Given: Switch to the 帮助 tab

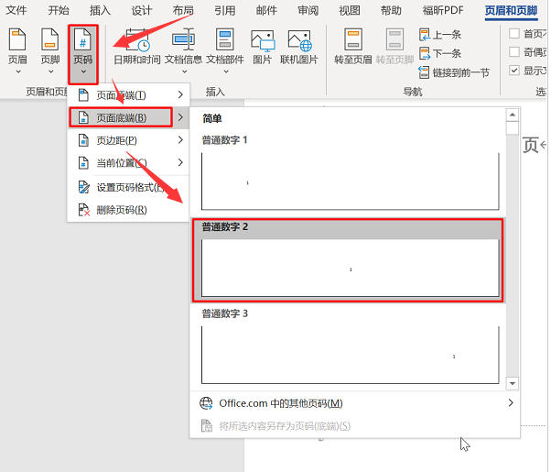Looking at the screenshot, I should pyautogui.click(x=391, y=11).
